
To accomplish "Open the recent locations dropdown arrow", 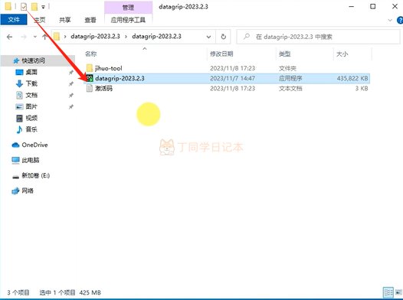I will (x=35, y=37).
